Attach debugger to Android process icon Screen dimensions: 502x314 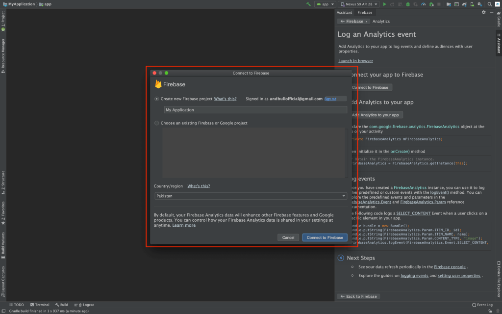[x=431, y=4]
